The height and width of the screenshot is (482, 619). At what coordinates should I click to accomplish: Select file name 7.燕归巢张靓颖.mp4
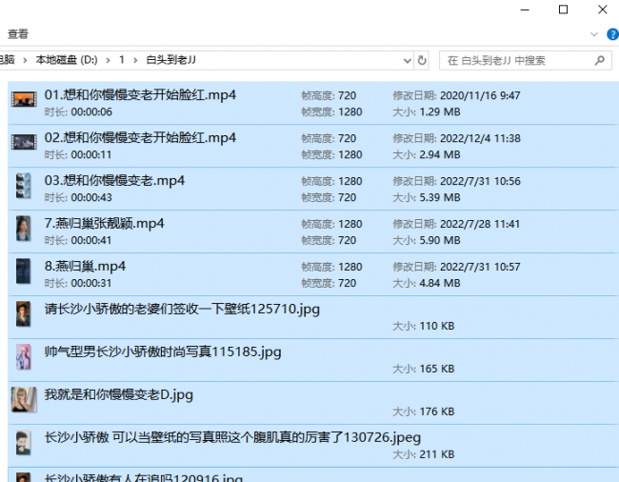104,224
